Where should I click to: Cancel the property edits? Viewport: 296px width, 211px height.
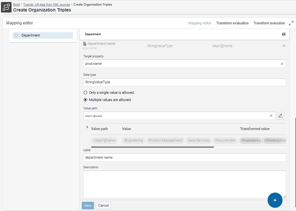pyautogui.click(x=103, y=205)
